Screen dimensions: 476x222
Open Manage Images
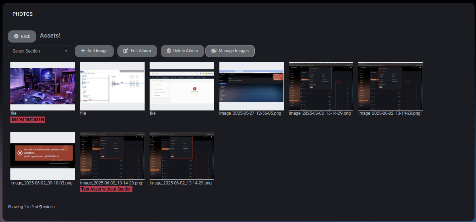coord(233,51)
